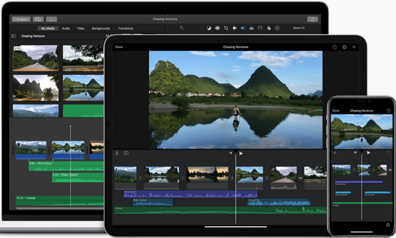Screen dimensions: 396x238
Task: Tap the undo arrow on the iPhone
Action: tap(389, 152)
